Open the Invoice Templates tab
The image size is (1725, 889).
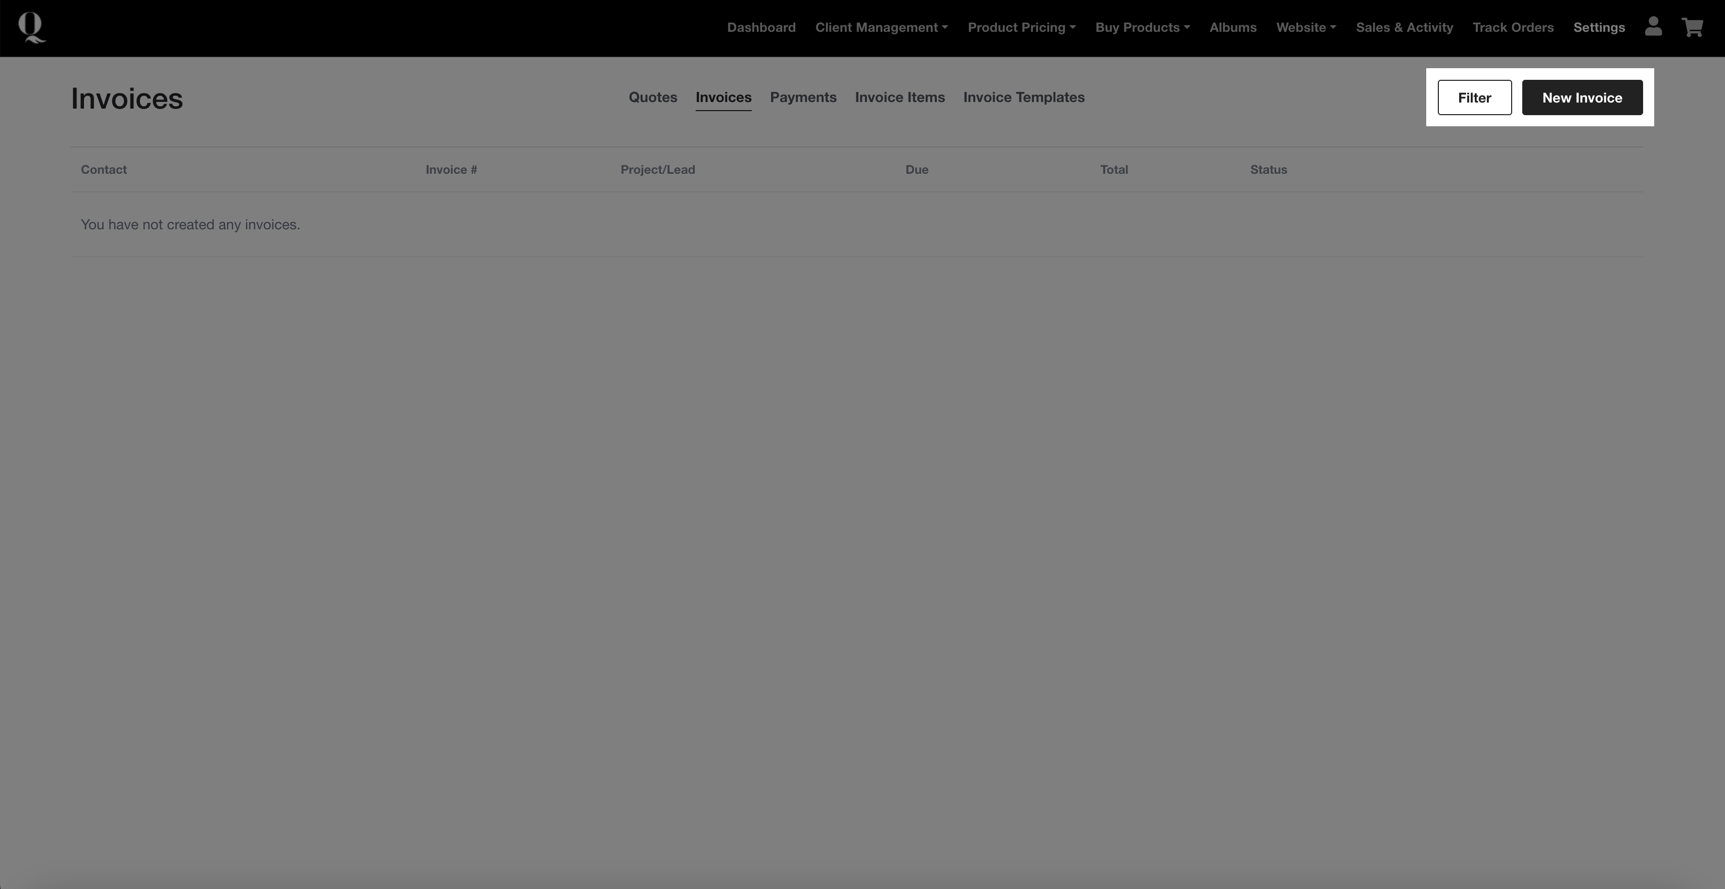click(1023, 97)
